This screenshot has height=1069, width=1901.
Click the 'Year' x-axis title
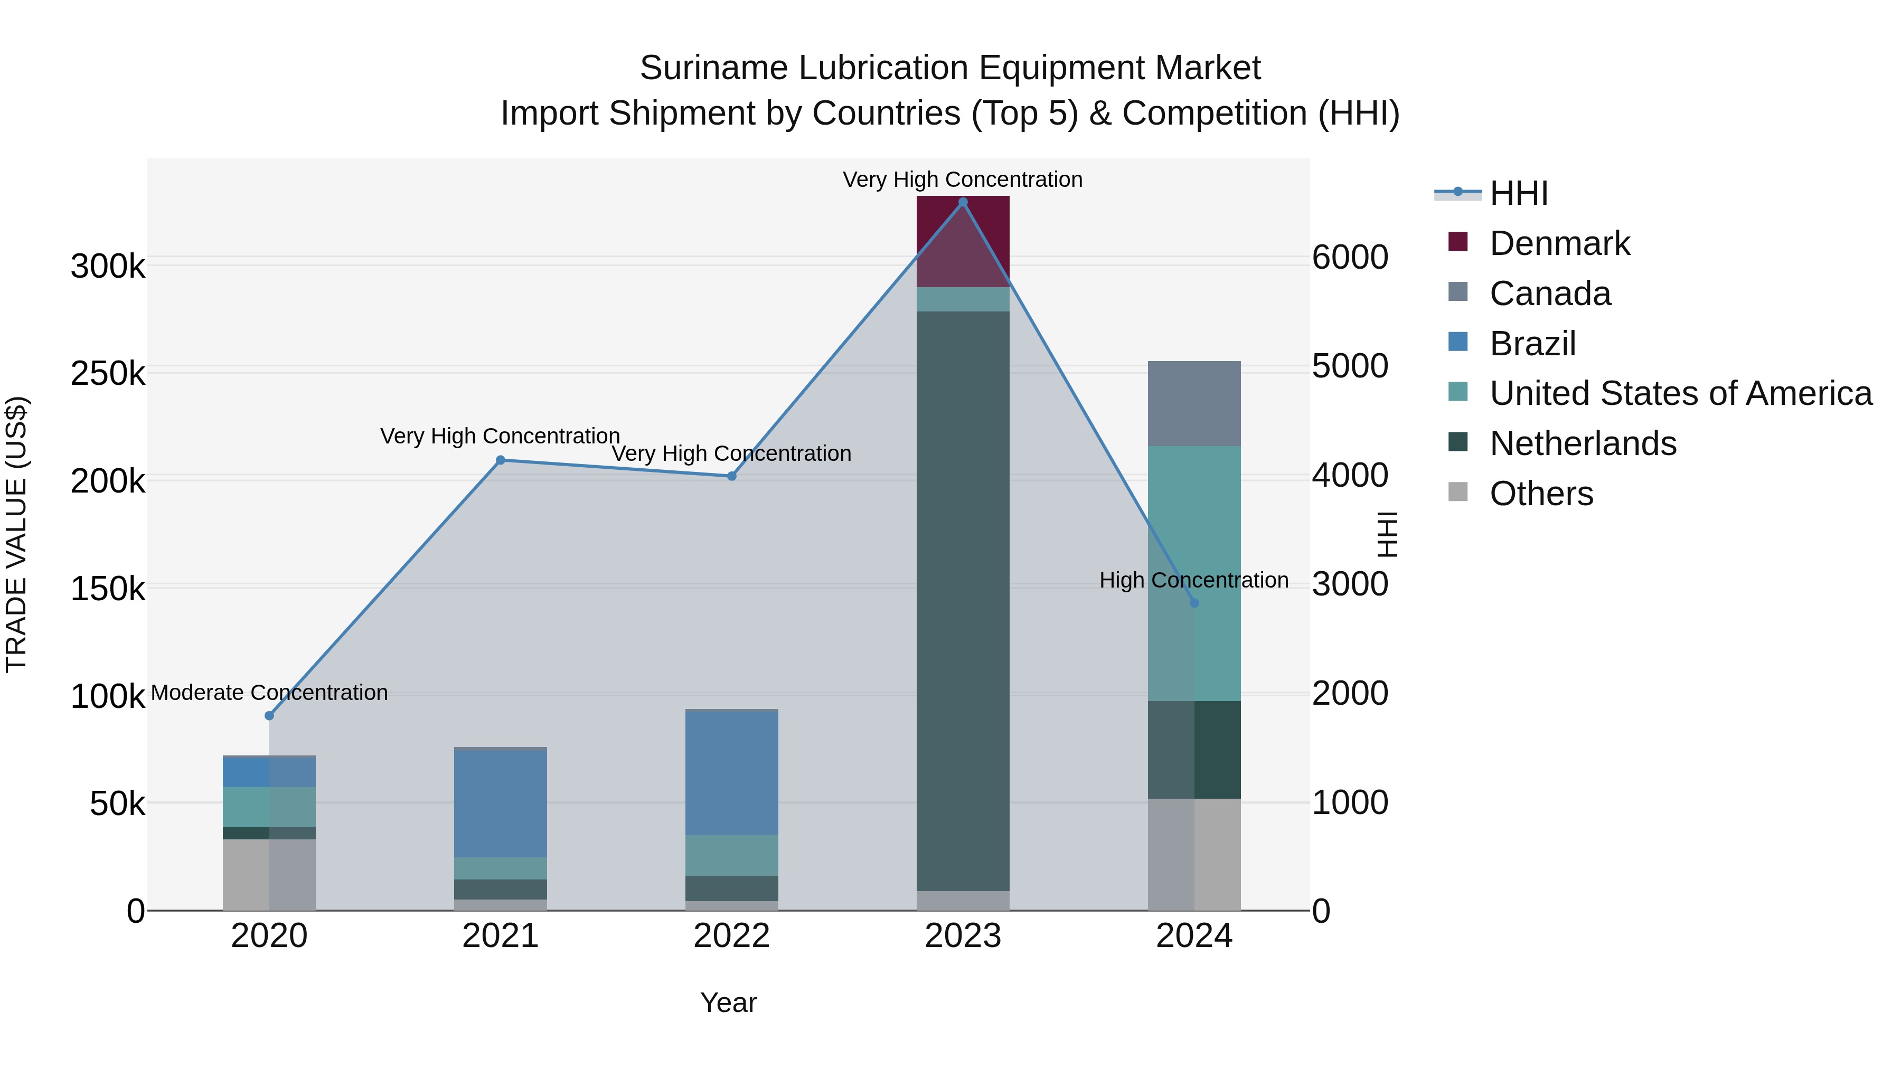click(x=728, y=1004)
